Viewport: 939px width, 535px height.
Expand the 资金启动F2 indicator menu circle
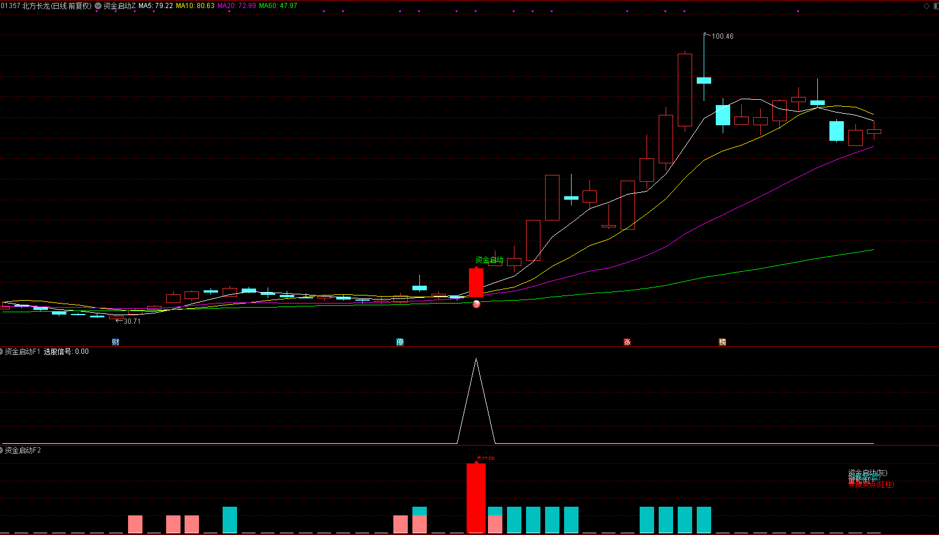tap(2, 450)
